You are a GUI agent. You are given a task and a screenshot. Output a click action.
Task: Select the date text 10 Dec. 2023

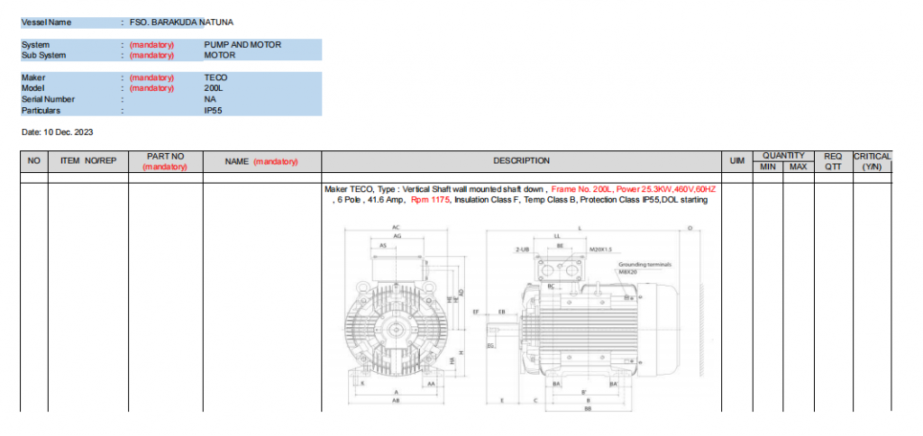click(58, 132)
